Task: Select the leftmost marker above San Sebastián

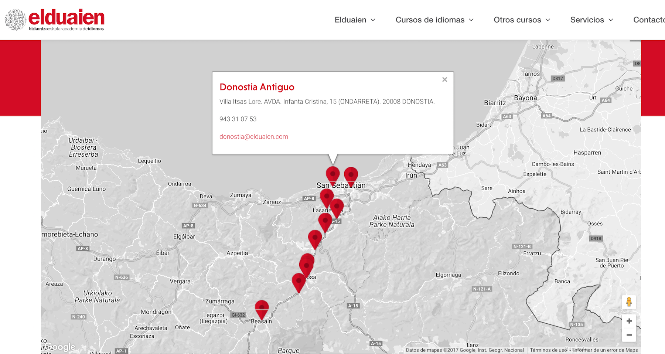Action: point(332,173)
